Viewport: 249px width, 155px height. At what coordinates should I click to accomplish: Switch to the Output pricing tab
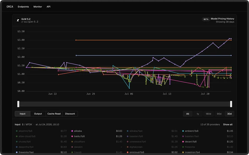[x=38, y=114]
